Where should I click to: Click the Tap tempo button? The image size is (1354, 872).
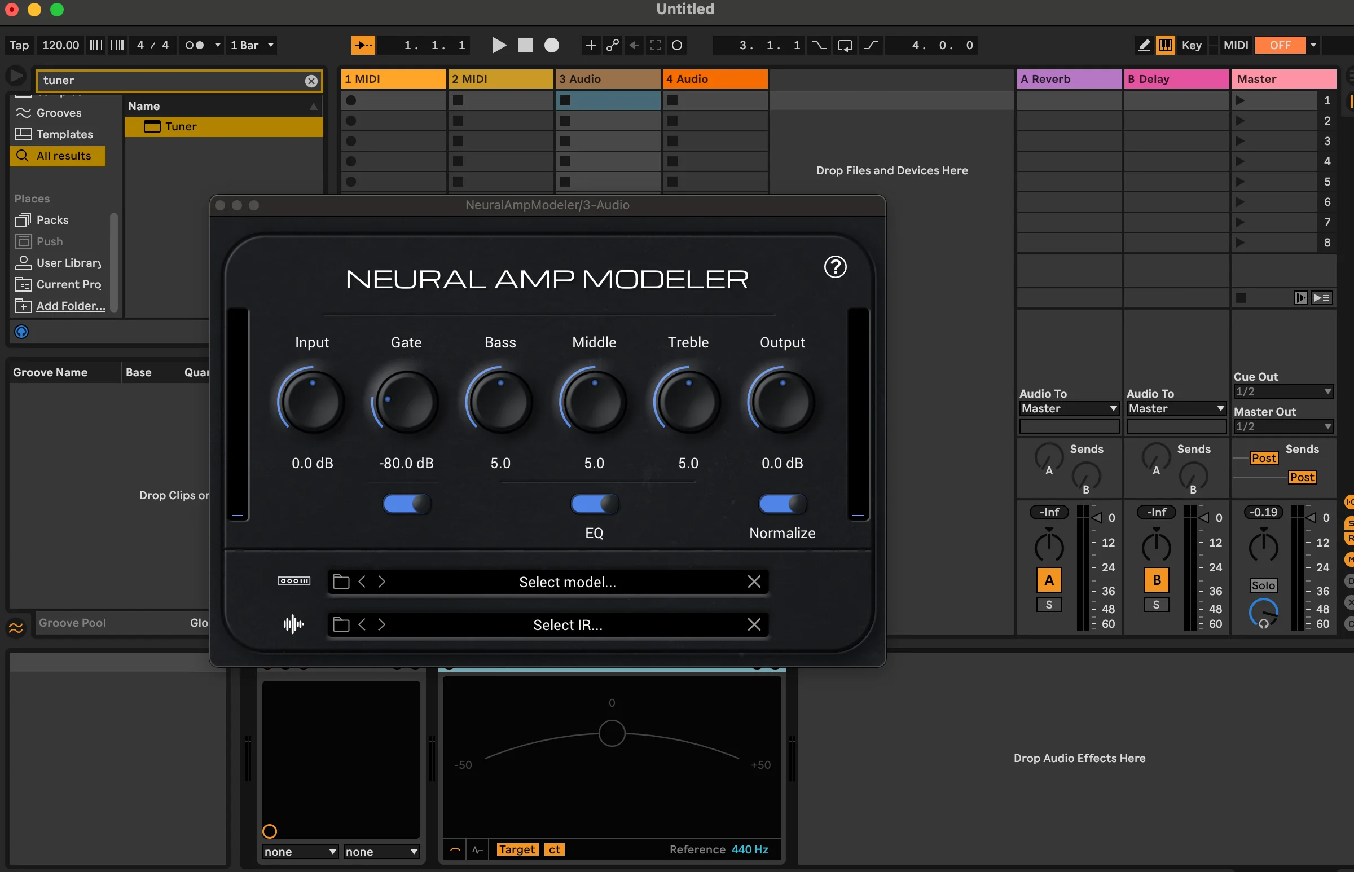click(19, 45)
